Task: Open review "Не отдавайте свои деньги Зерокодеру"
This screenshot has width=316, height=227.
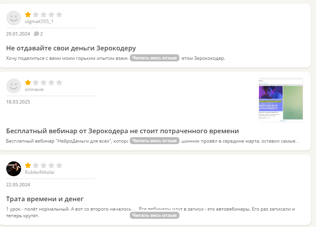Action: pyautogui.click(x=71, y=48)
